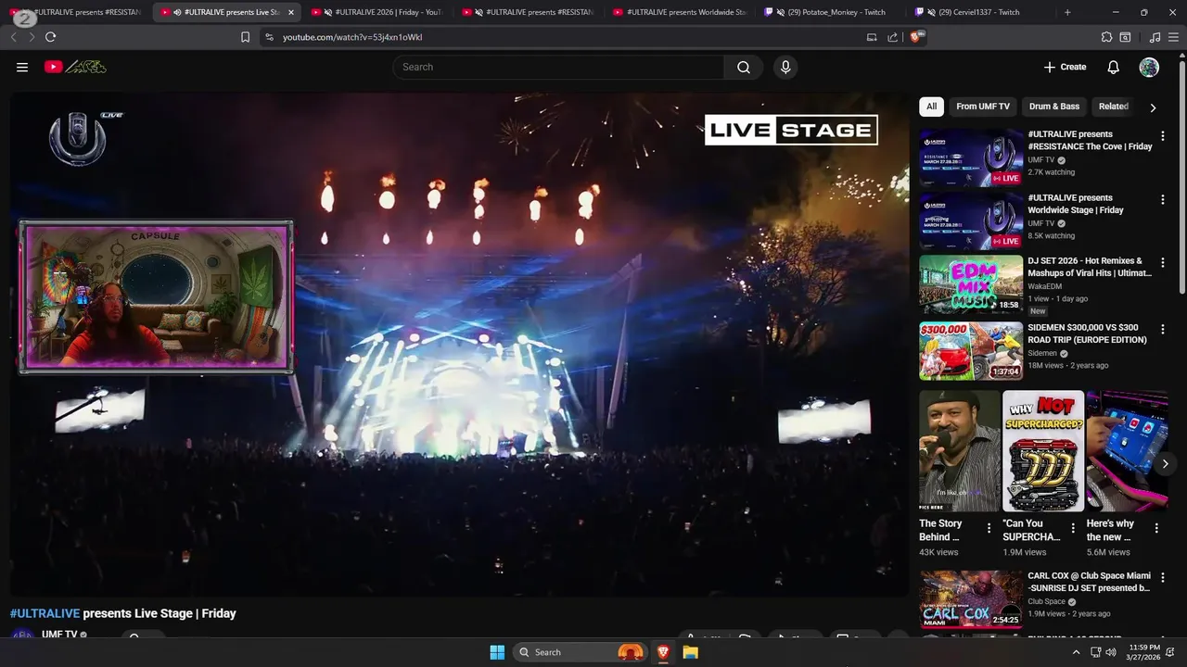Open File Explorer from taskbar
The image size is (1187, 667).
point(690,652)
